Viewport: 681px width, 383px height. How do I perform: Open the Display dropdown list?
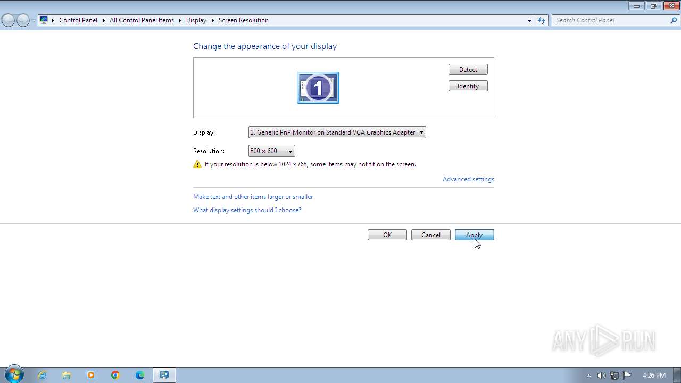pyautogui.click(x=337, y=132)
